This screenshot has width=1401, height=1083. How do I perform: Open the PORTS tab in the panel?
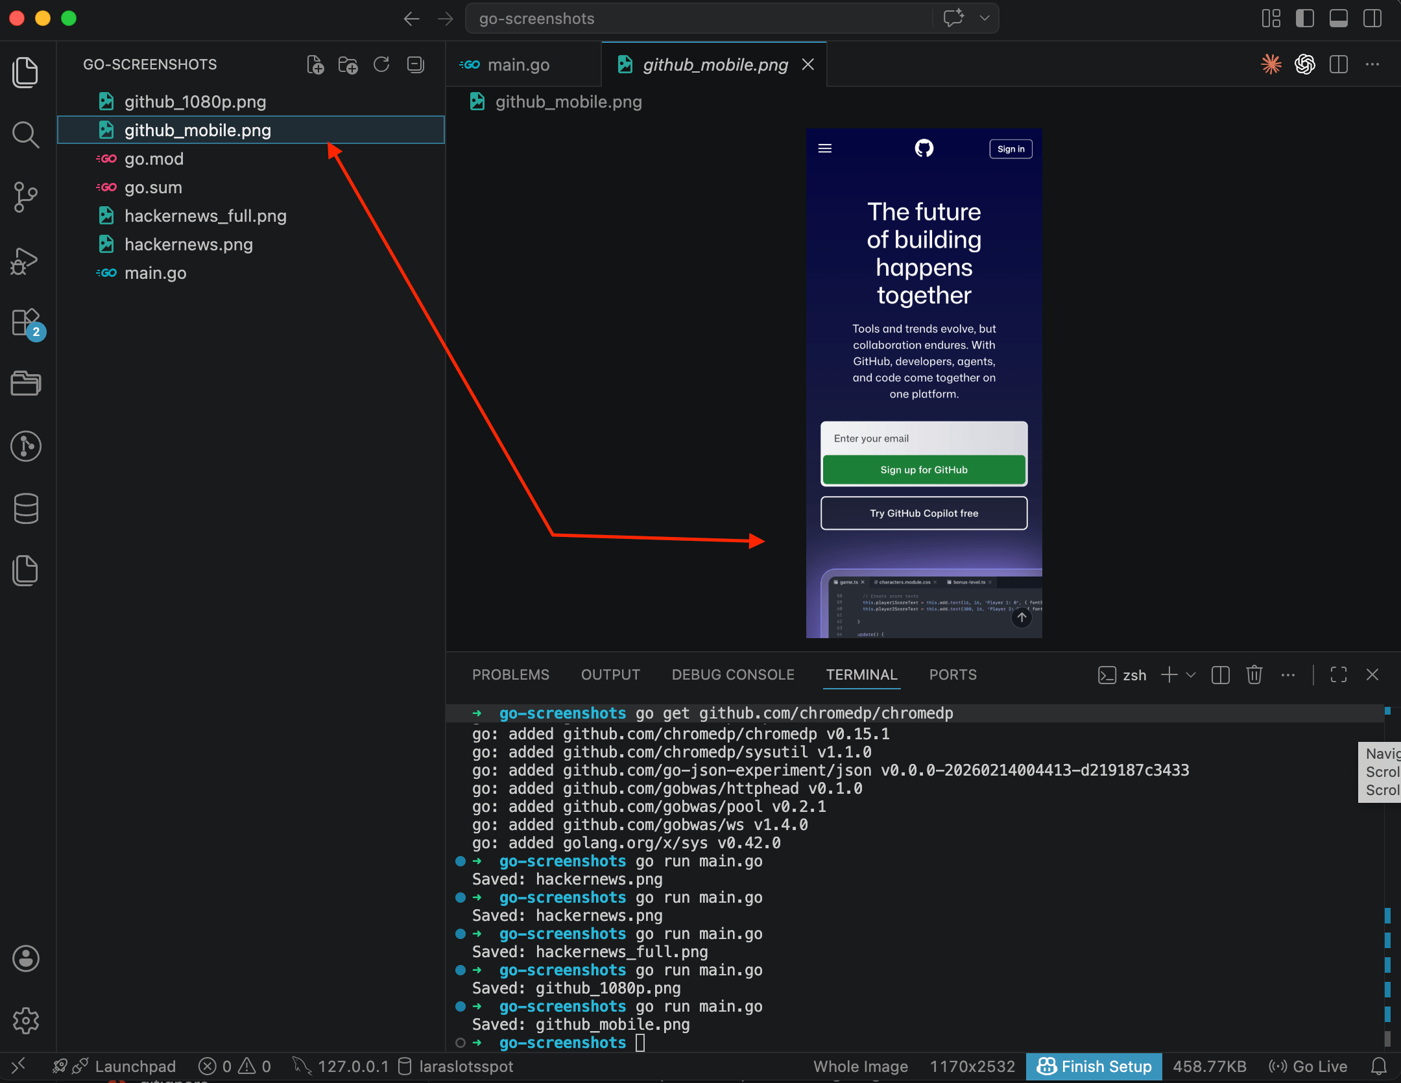952,674
